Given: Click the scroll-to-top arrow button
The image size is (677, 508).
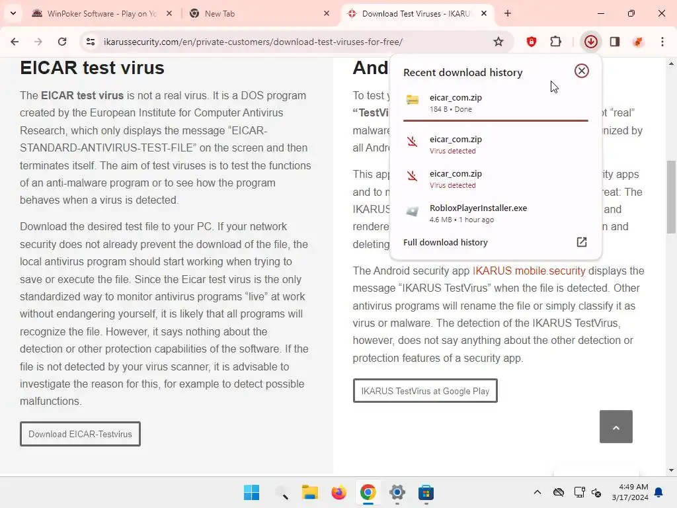Looking at the screenshot, I should pyautogui.click(x=616, y=427).
